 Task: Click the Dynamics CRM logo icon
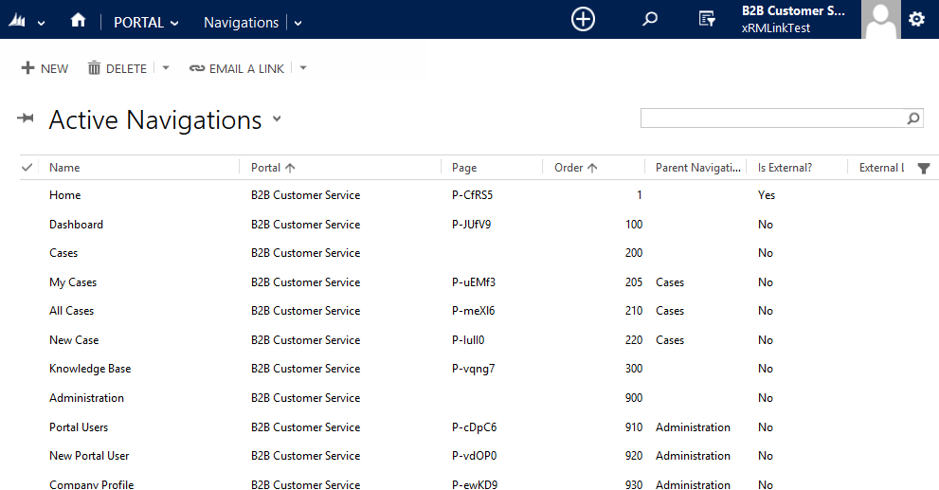[17, 21]
